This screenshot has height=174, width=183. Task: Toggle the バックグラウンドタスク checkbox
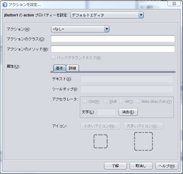point(53,58)
